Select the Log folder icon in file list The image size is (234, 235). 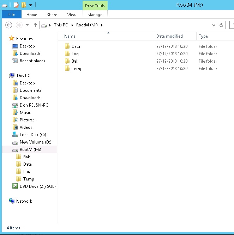click(67, 53)
